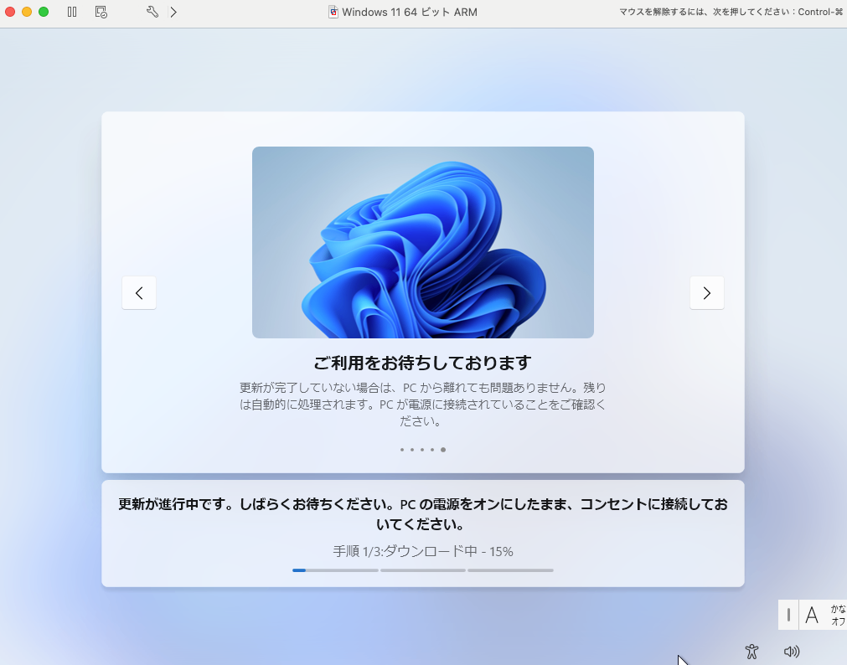This screenshot has height=665, width=847.
Task: Click the IME bar handle
Action: pos(788,615)
